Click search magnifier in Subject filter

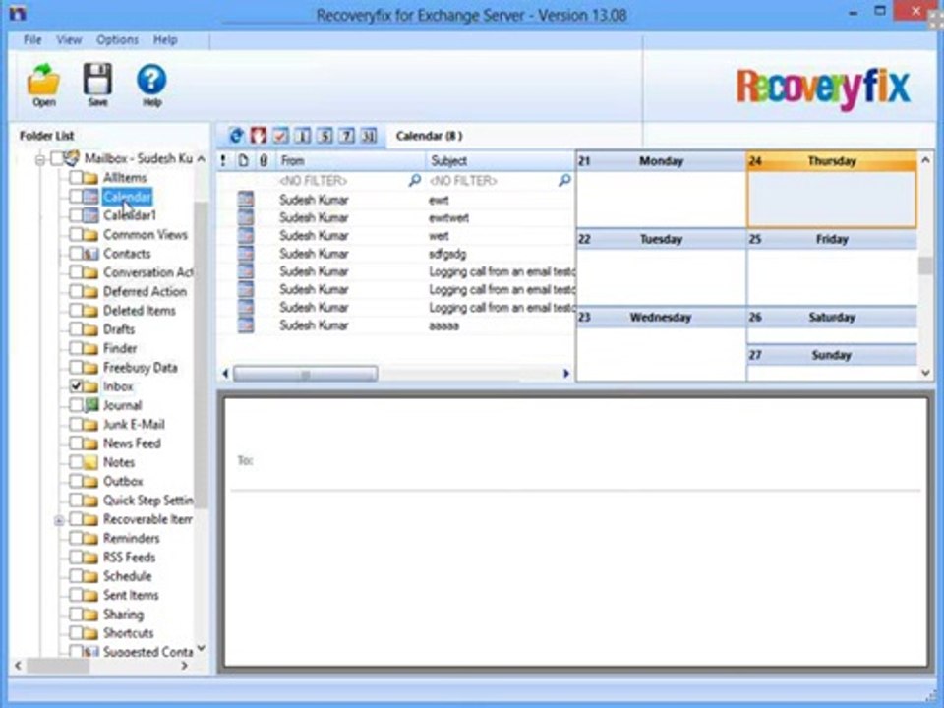point(564,180)
